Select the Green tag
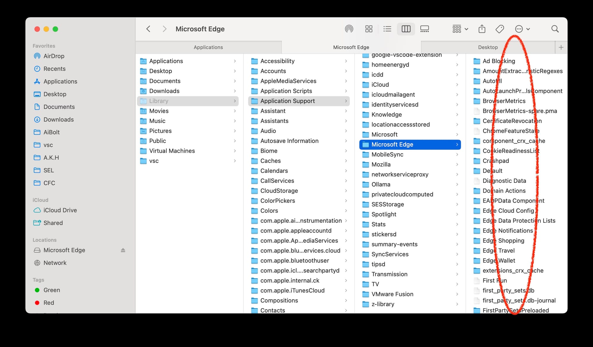The image size is (593, 347). pyautogui.click(x=52, y=290)
